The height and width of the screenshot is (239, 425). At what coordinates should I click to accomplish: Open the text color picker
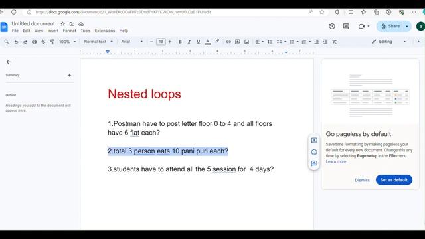208,42
